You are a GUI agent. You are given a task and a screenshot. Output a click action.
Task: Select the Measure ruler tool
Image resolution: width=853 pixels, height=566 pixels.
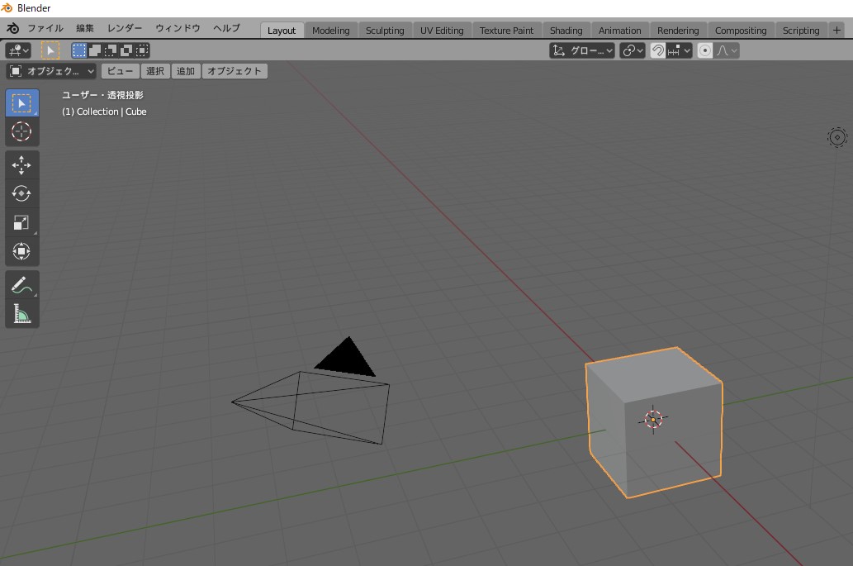point(21,314)
